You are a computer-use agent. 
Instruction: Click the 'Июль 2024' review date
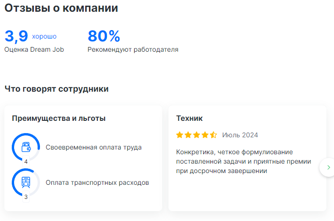(x=240, y=135)
